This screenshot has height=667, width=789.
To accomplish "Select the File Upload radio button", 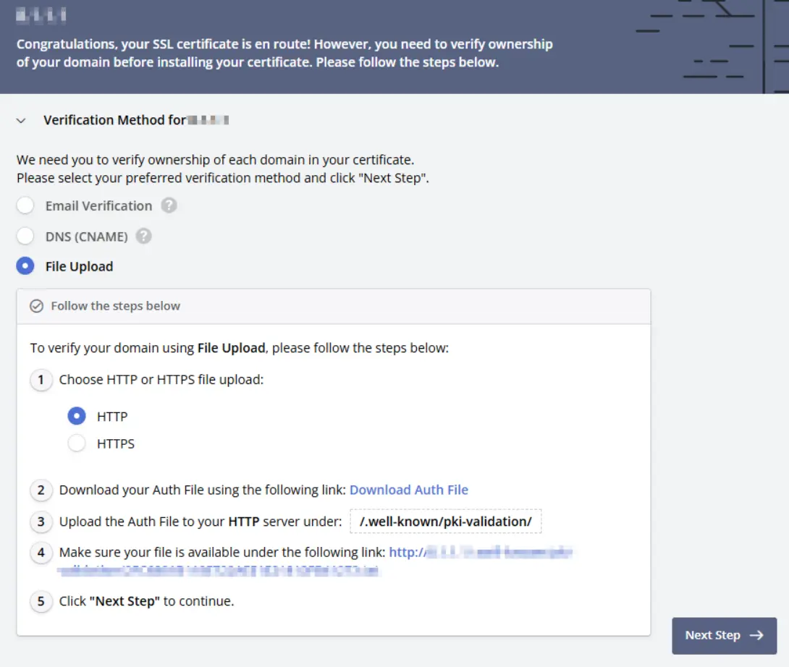I will point(25,266).
